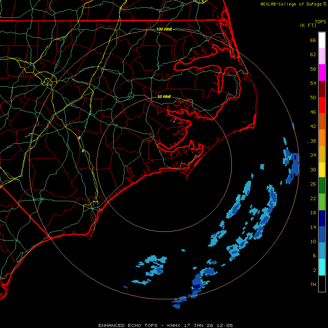Click the legend value 26
The image size is (328, 328).
[313, 184]
